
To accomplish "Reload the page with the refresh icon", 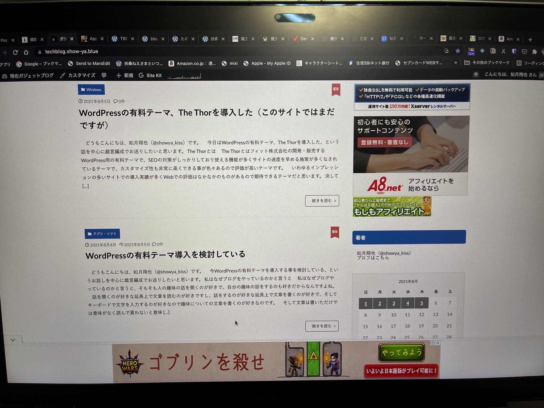I will pyautogui.click(x=16, y=51).
